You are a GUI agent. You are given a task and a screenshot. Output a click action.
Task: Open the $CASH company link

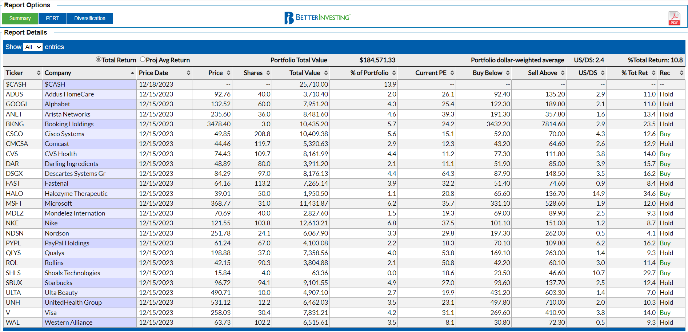[x=55, y=84]
